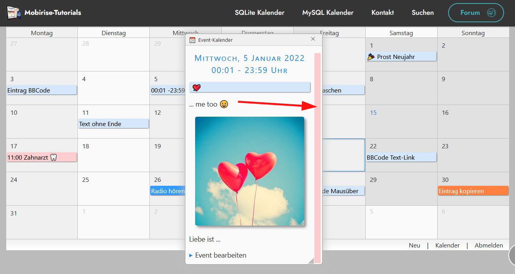Screen dimensions: 515x274
Task: Click the Kalender link in footer
Action: point(447,246)
